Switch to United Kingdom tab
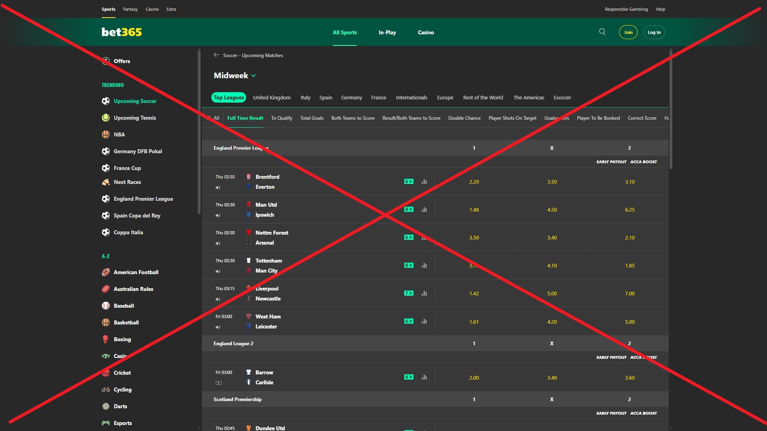The image size is (767, 431). [x=272, y=97]
